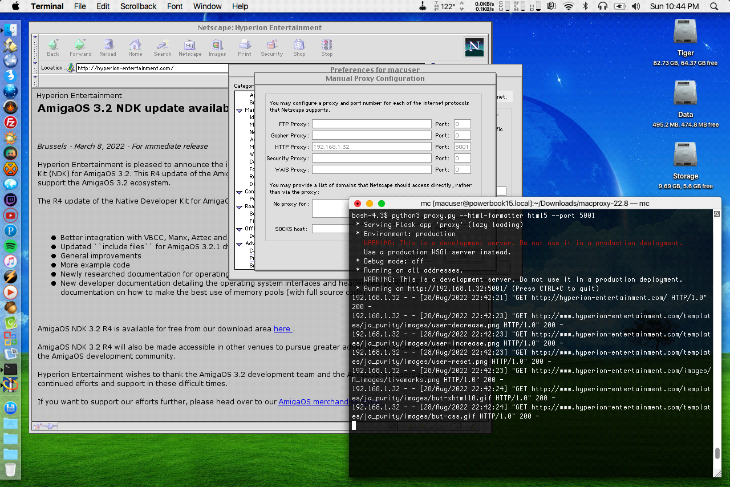The height and width of the screenshot is (487, 730).
Task: Click the Terminal window scrollbar thumb
Action: coord(717,454)
